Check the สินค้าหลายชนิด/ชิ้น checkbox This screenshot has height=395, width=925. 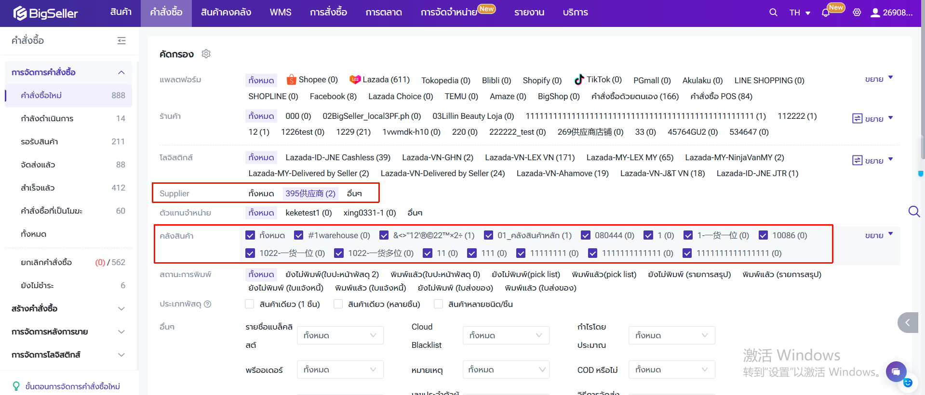tap(439, 304)
